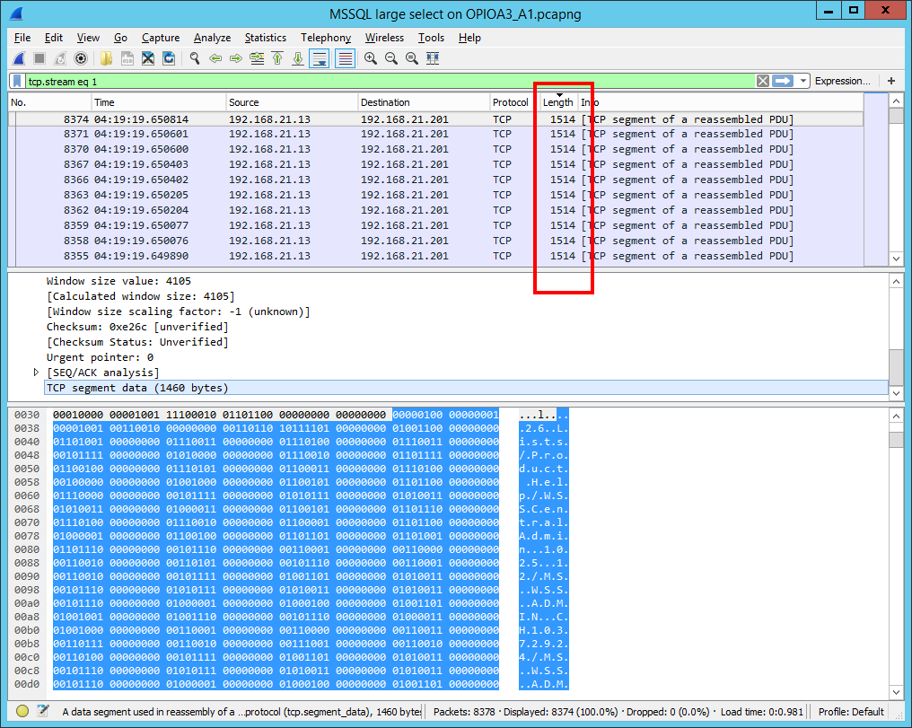Click the shark fin Start Capture icon

pyautogui.click(x=19, y=58)
